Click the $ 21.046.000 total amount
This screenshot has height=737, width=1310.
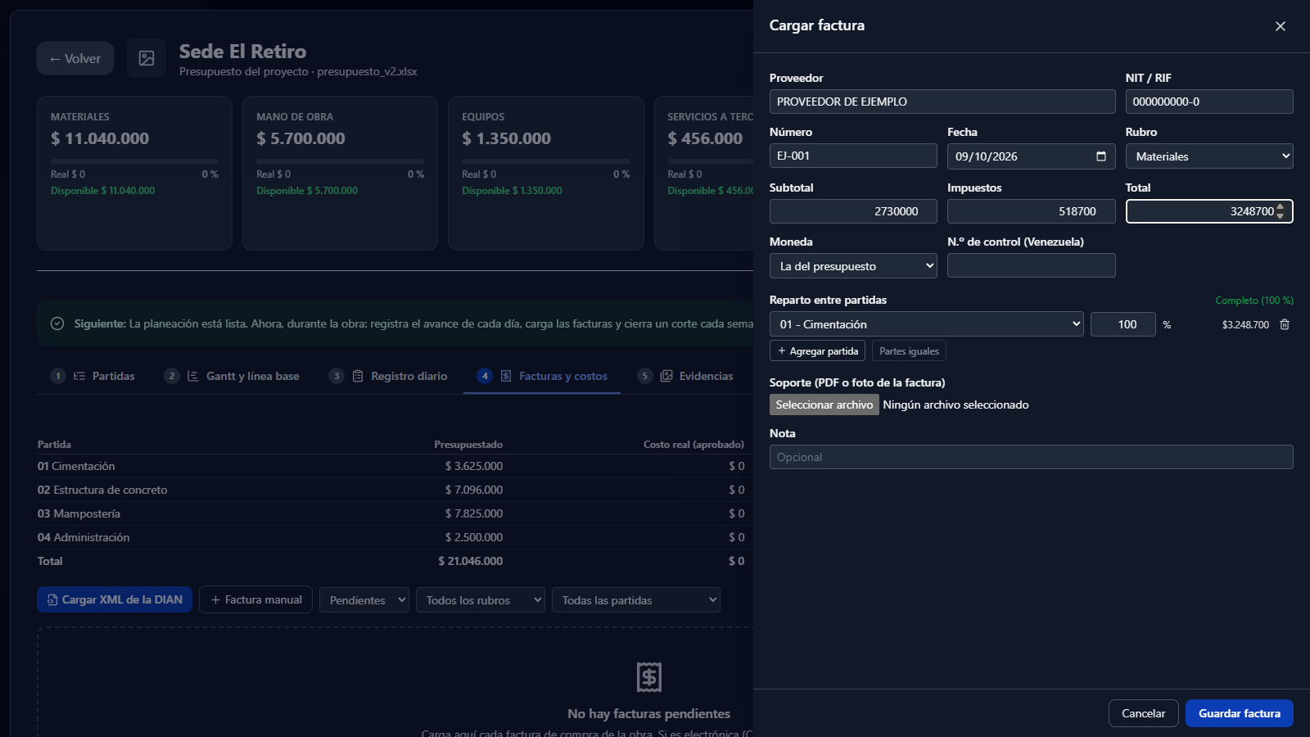[471, 561]
